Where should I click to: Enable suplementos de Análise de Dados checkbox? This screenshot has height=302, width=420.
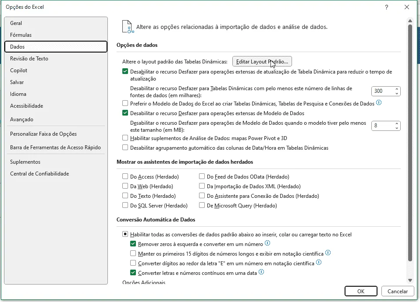pos(125,138)
